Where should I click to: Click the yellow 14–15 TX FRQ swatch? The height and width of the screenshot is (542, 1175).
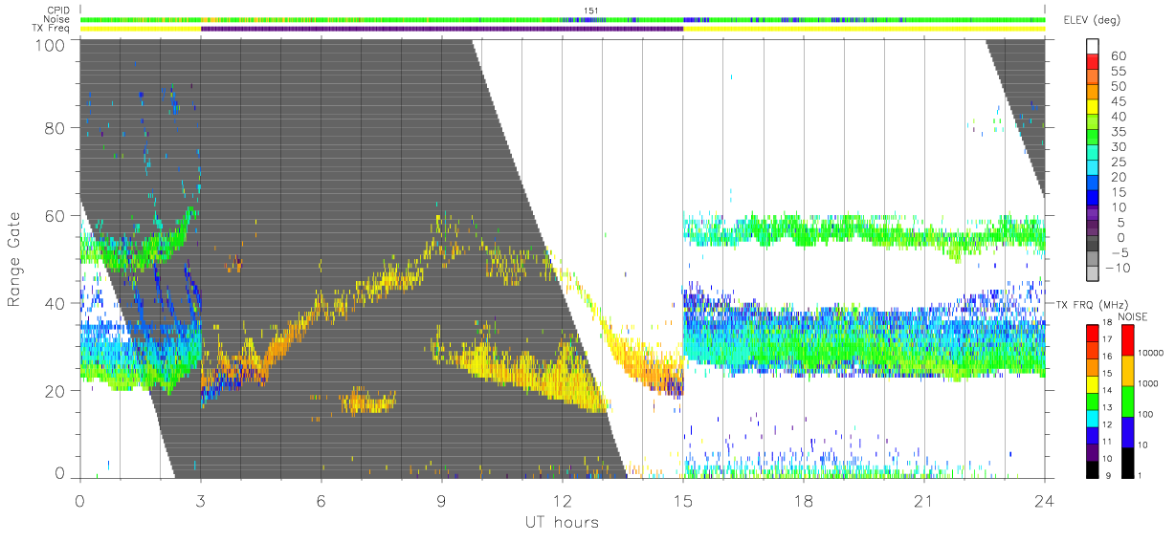[1094, 384]
